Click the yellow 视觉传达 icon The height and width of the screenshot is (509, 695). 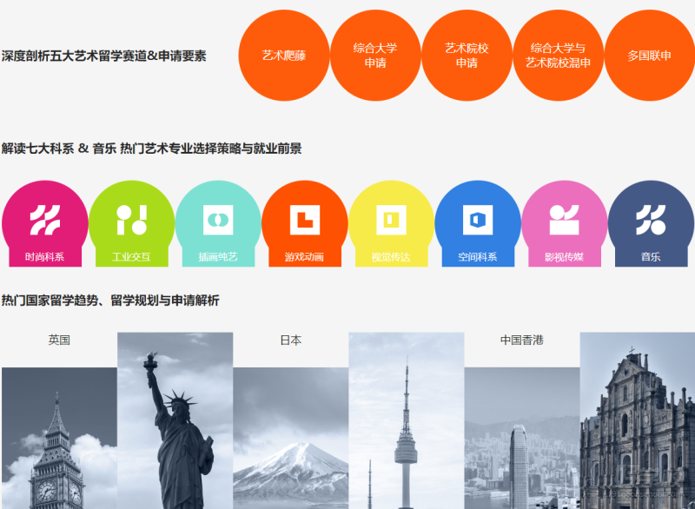tap(391, 222)
